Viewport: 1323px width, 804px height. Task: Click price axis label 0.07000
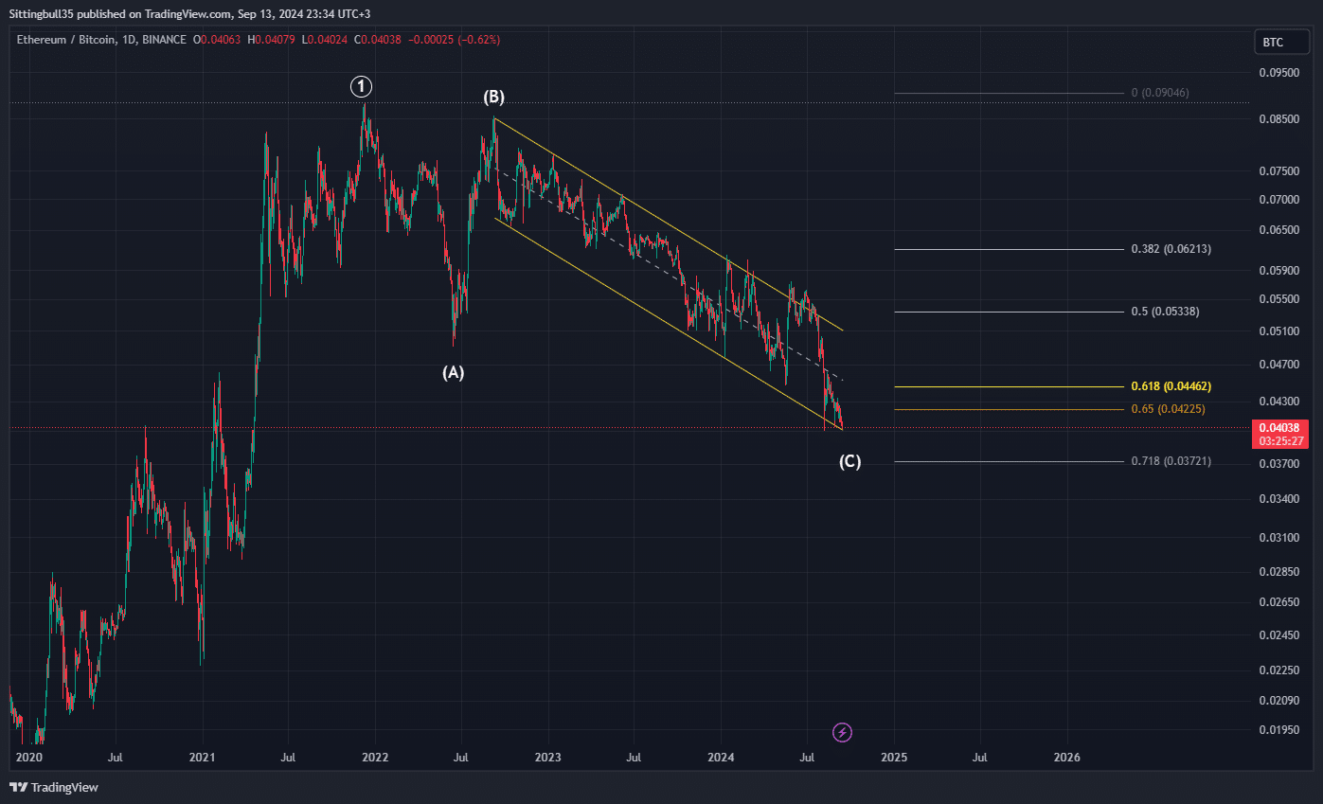(x=1279, y=200)
